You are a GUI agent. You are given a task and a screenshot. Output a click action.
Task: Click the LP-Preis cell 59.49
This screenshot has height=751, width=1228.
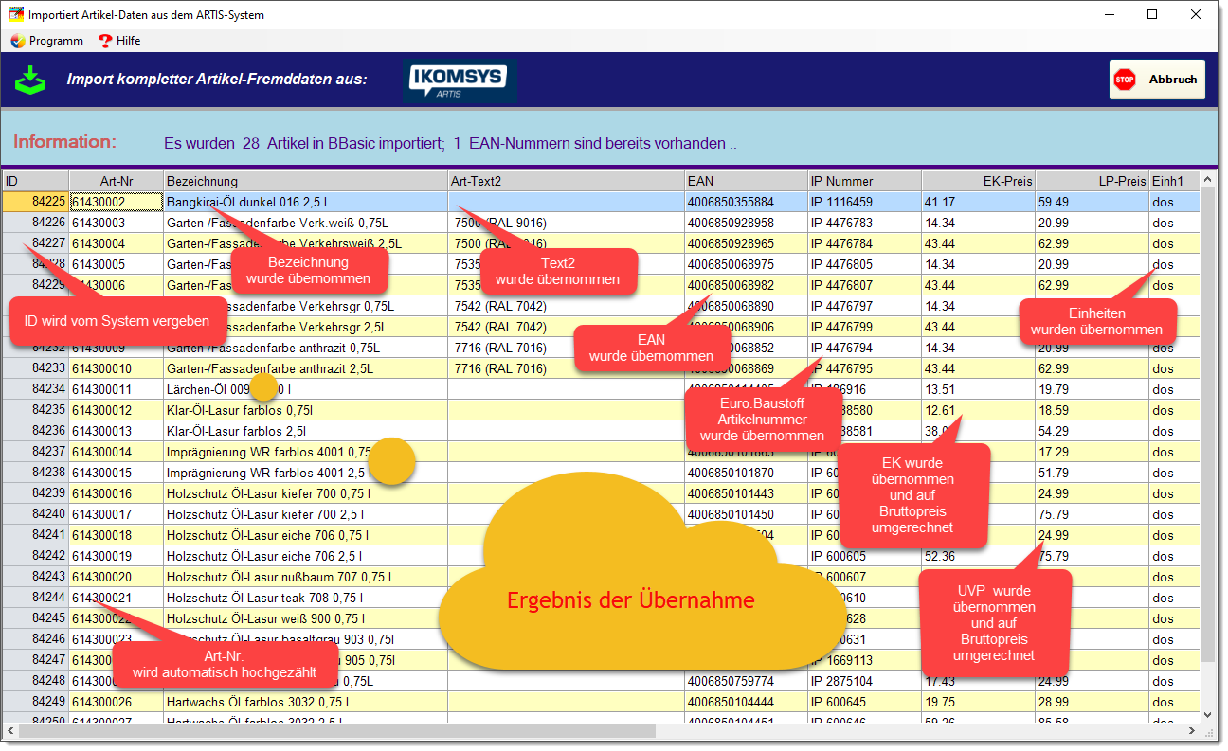(1092, 202)
